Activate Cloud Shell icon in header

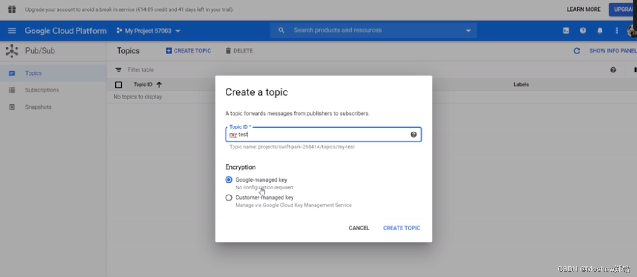coord(566,31)
